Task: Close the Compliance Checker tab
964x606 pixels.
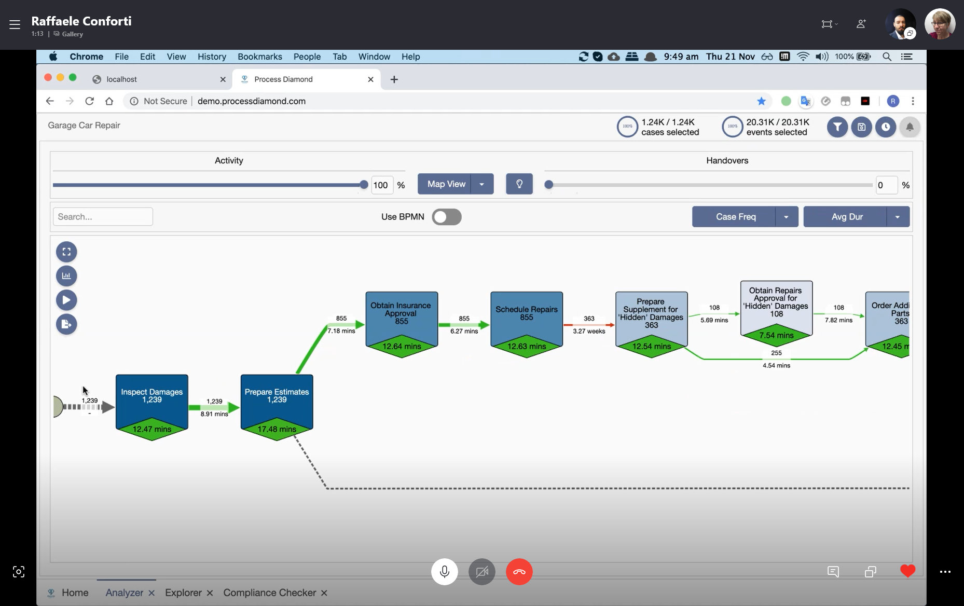Action: 324,593
